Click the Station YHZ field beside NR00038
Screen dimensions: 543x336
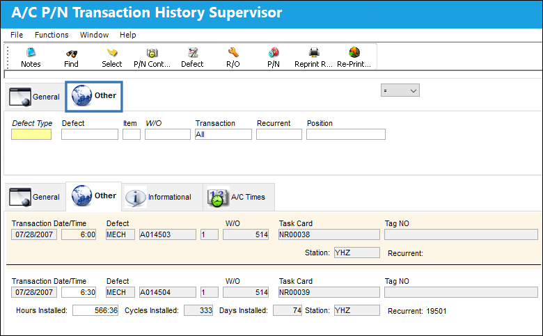[357, 253]
